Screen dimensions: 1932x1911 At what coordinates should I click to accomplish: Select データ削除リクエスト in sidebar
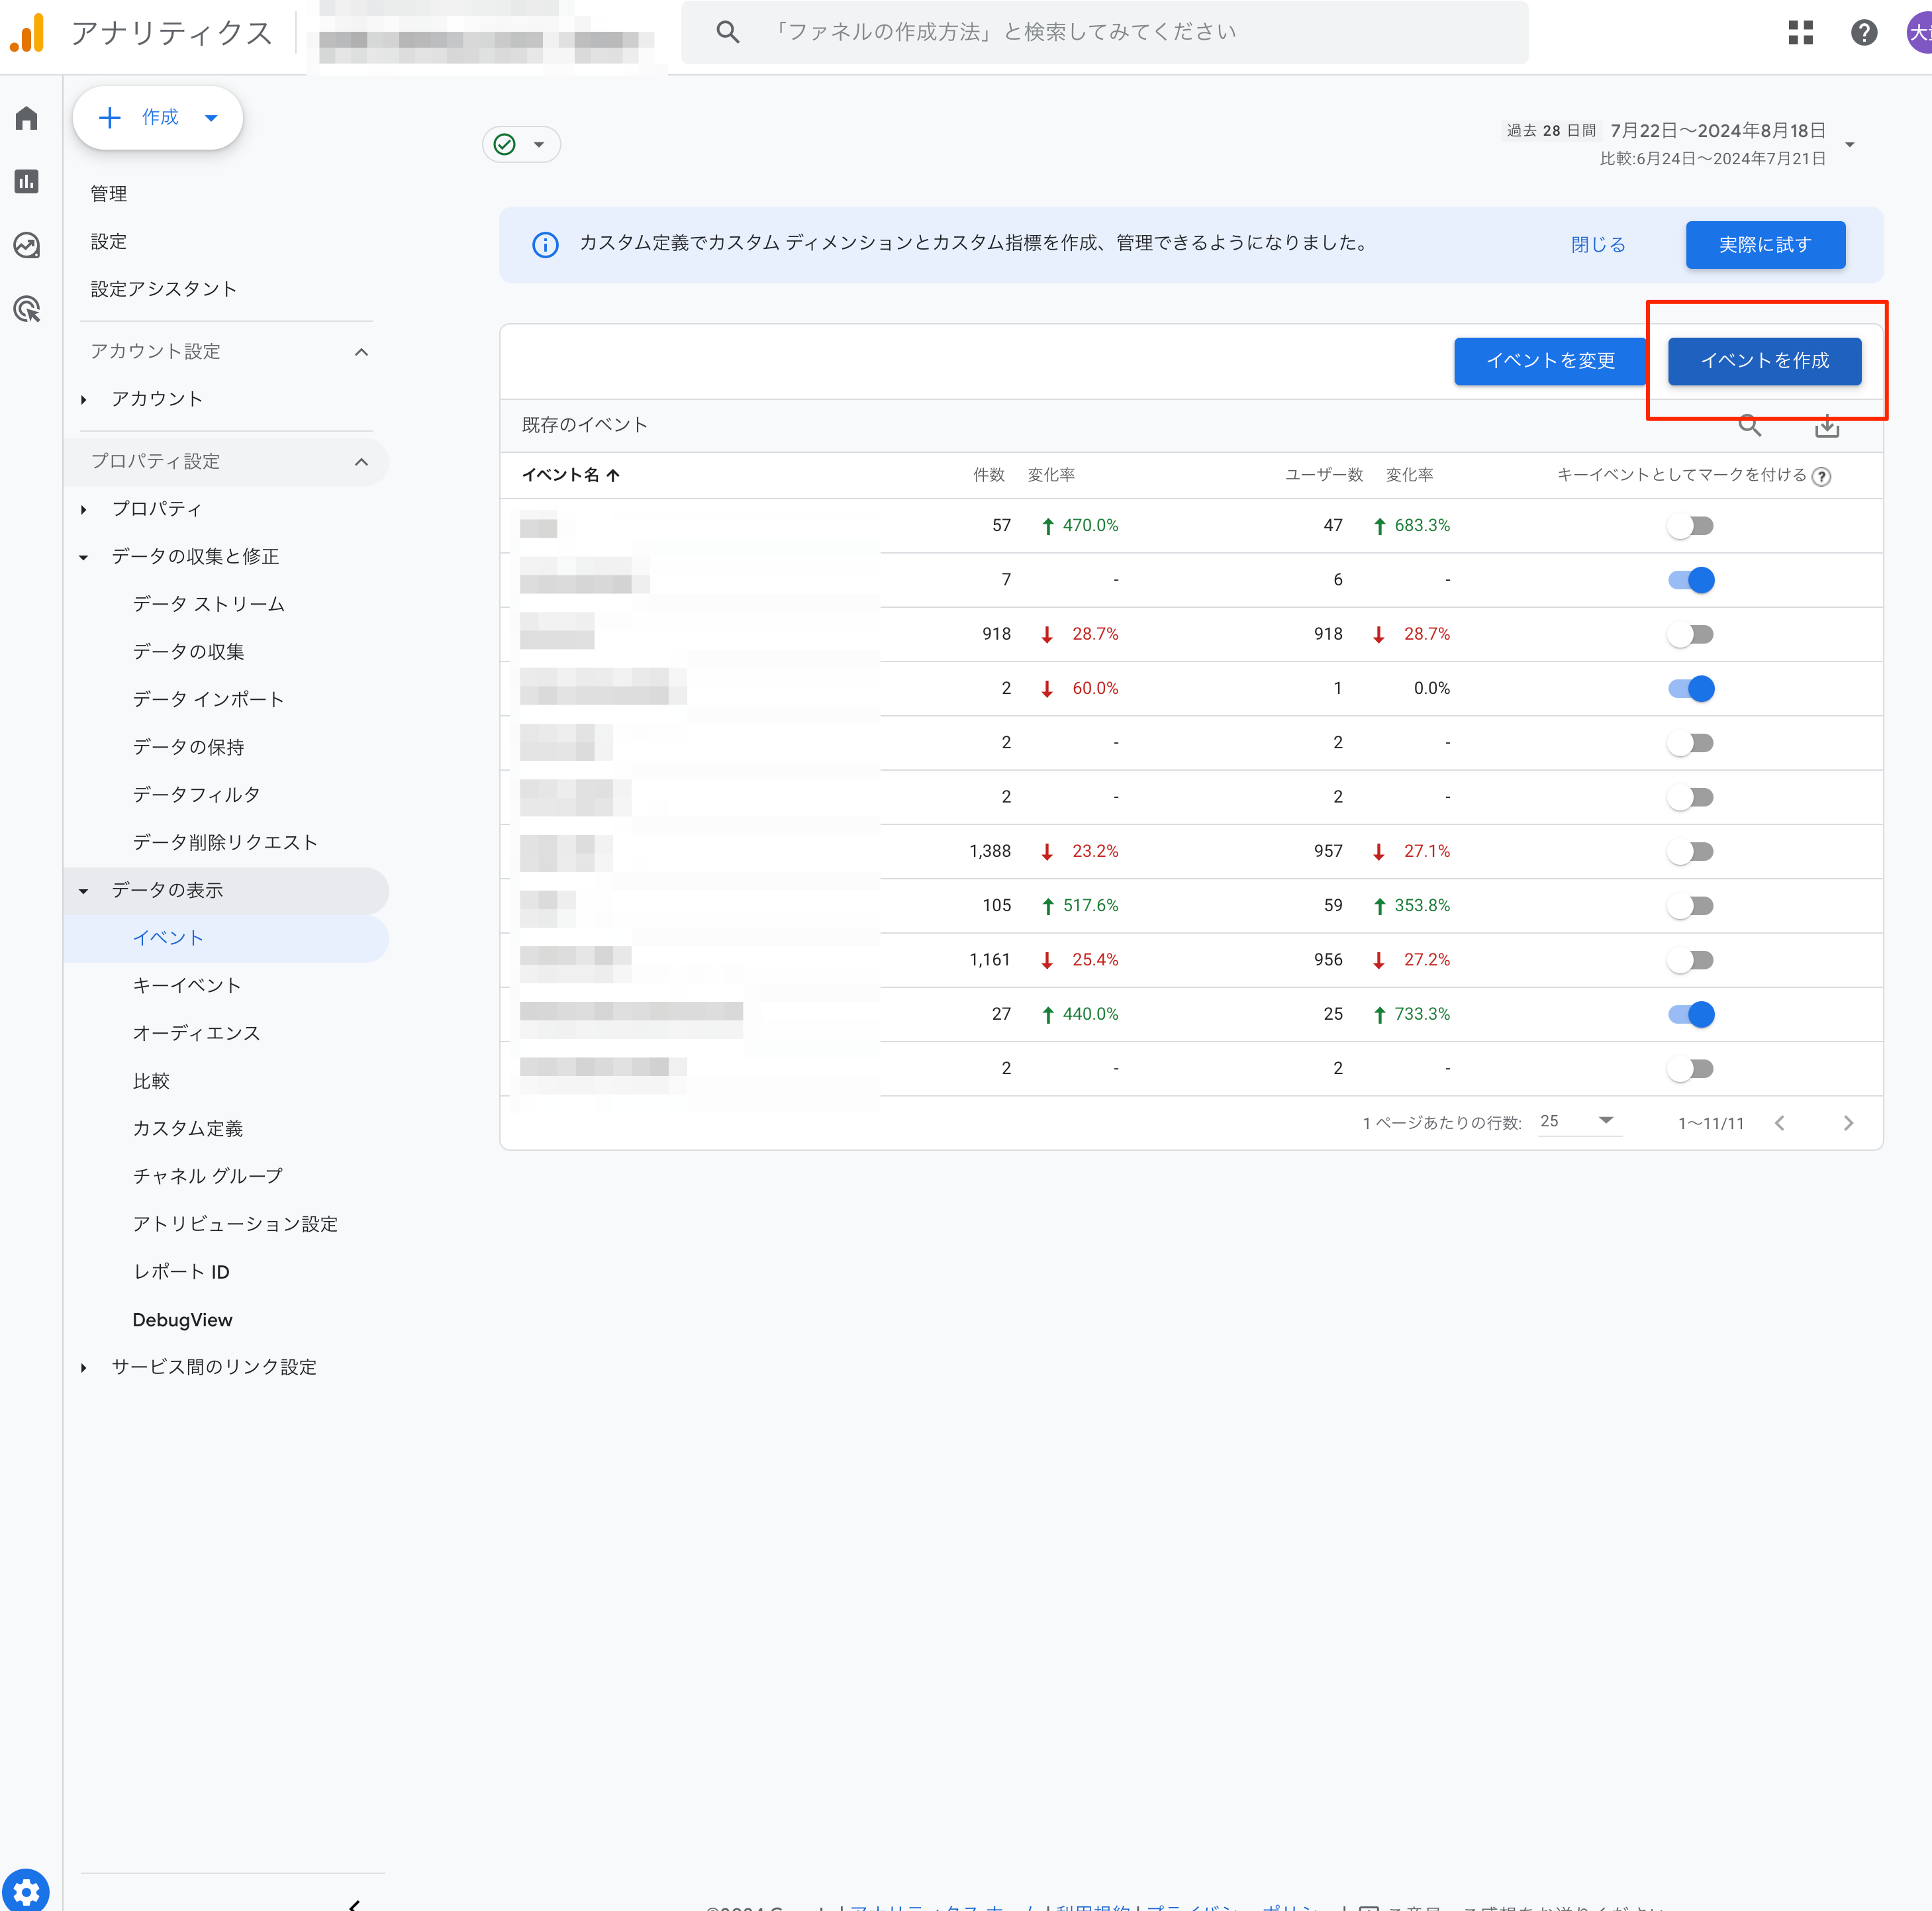tap(225, 843)
